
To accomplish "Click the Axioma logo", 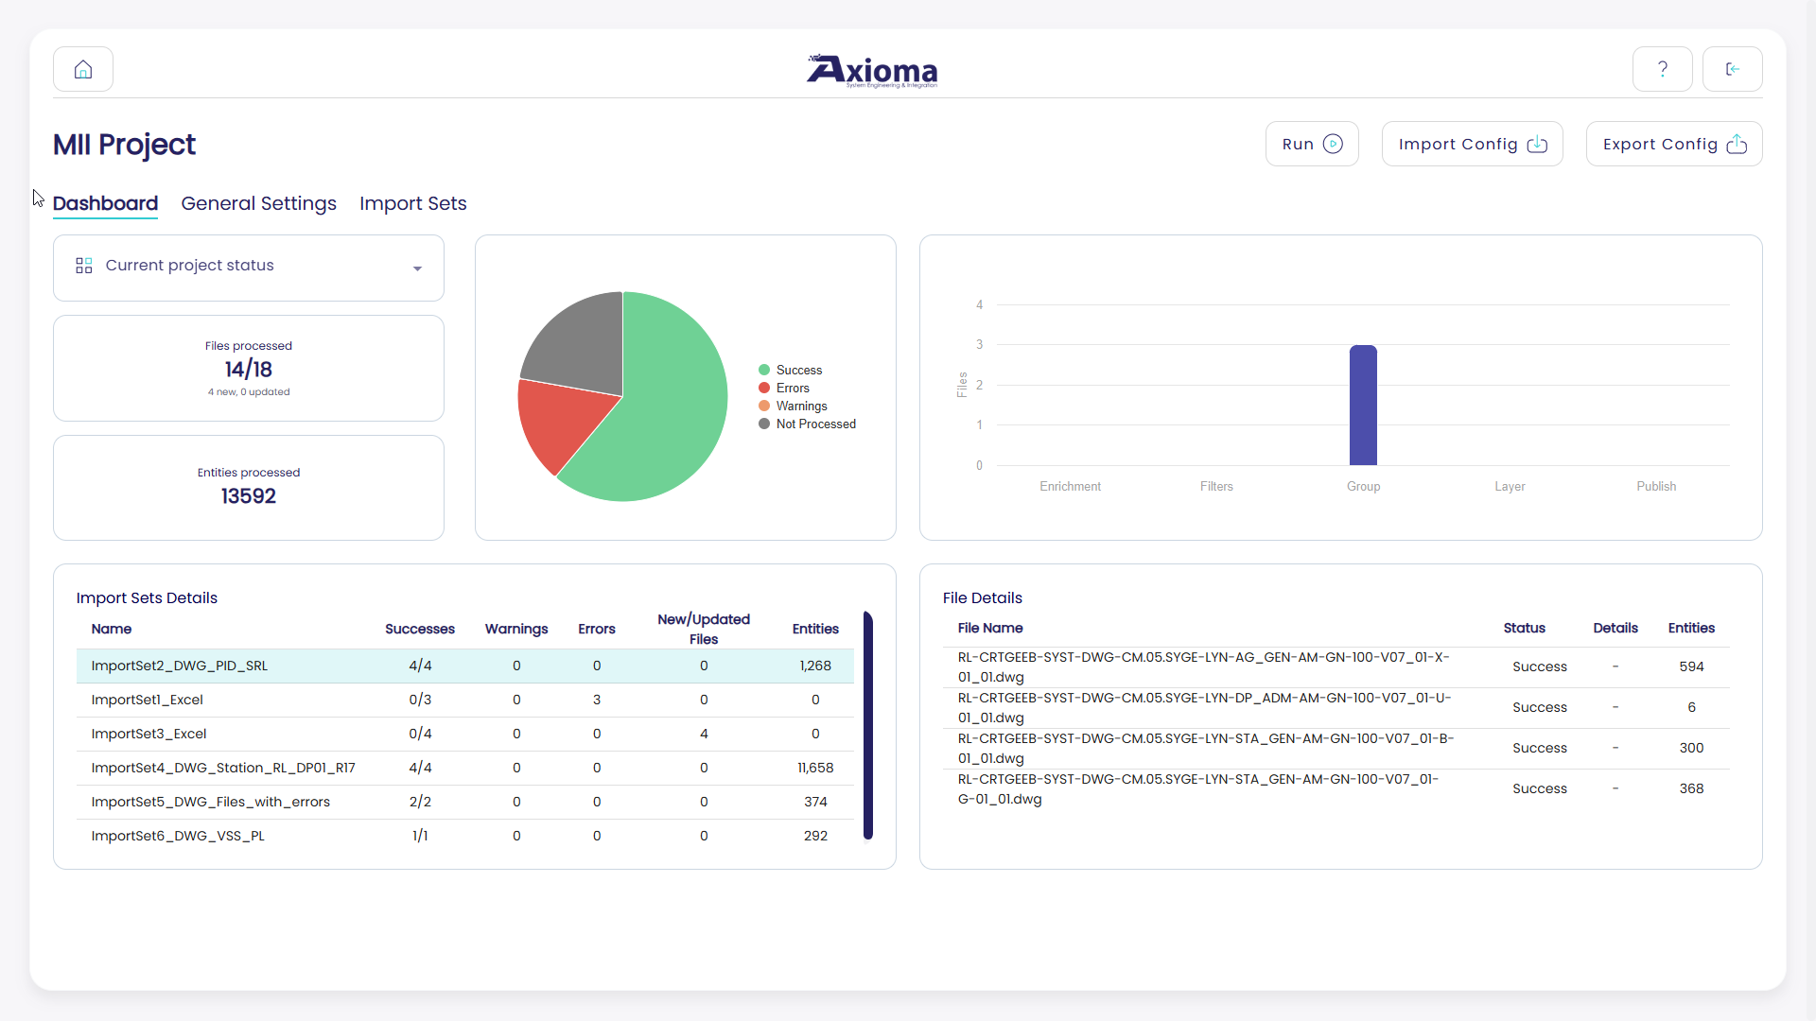I will (x=872, y=71).
